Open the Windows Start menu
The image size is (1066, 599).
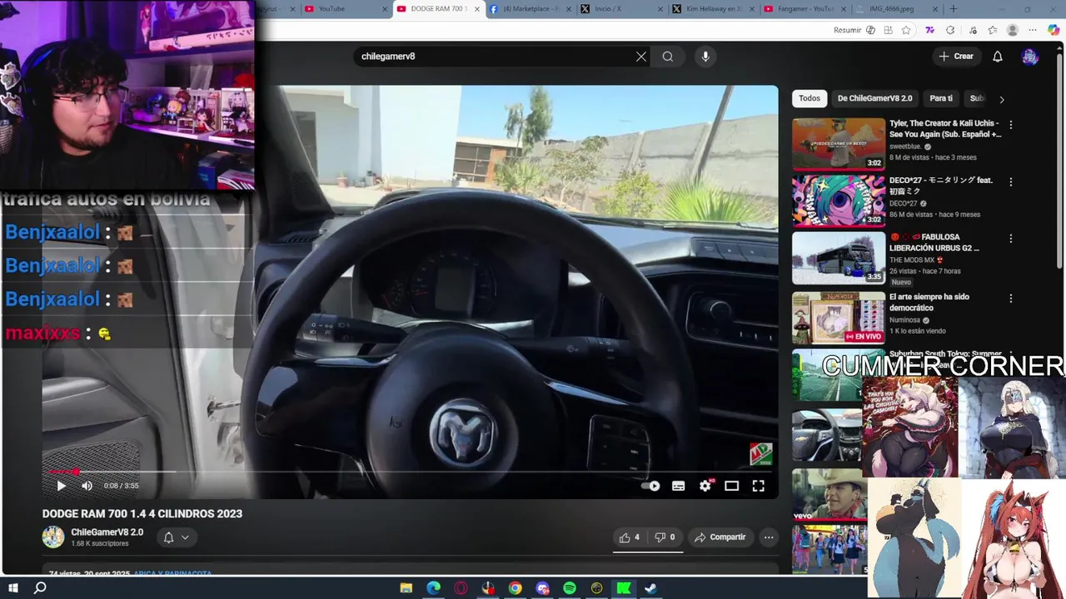(x=13, y=588)
